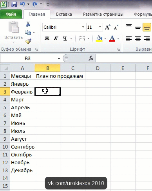
Task: Click the Select All corner triangle
Action: tap(5, 68)
